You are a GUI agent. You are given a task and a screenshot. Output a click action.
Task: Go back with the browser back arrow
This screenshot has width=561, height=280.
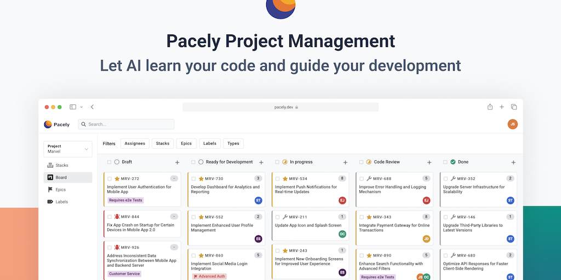coord(92,107)
